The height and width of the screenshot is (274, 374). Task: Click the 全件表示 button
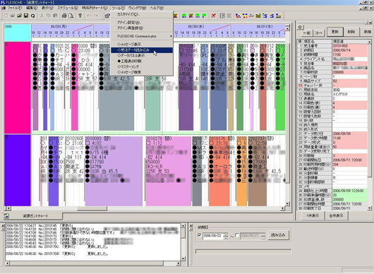pos(336,216)
